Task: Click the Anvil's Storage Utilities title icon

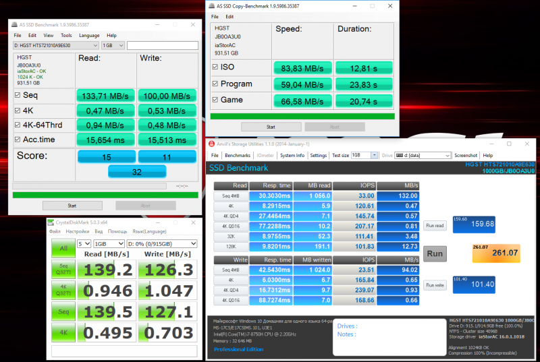Action: click(212, 144)
